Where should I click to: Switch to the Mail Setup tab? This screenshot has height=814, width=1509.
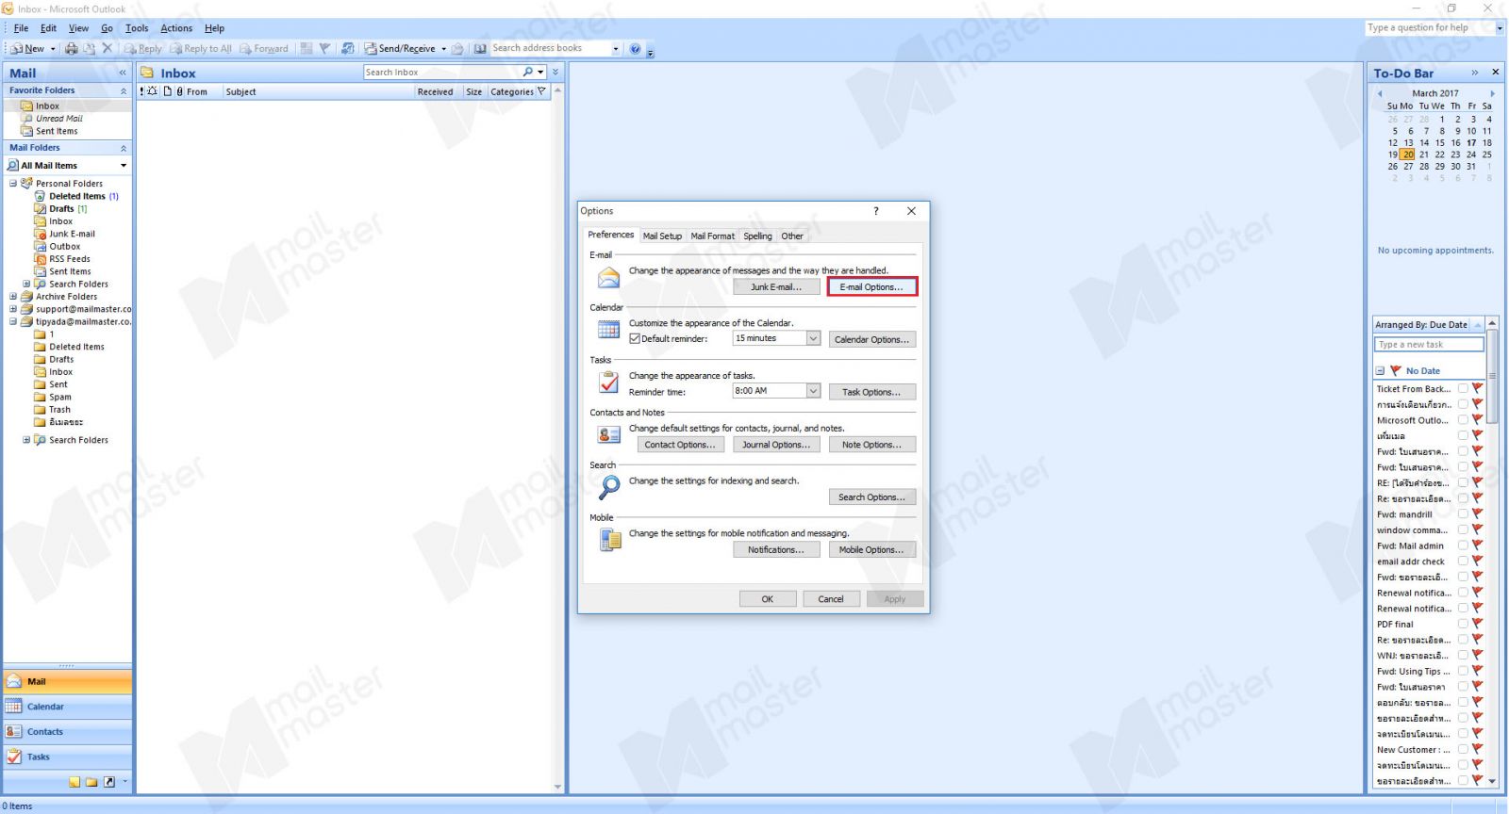pyautogui.click(x=662, y=236)
